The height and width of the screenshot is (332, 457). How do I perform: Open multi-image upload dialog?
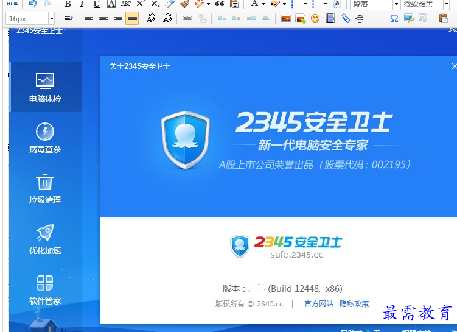point(300,18)
